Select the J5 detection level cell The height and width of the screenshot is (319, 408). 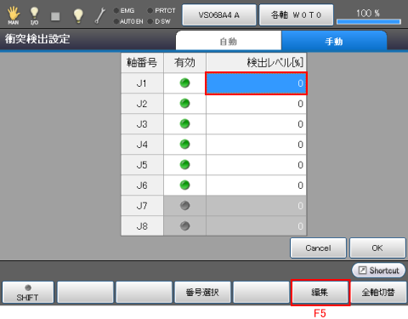(x=256, y=165)
